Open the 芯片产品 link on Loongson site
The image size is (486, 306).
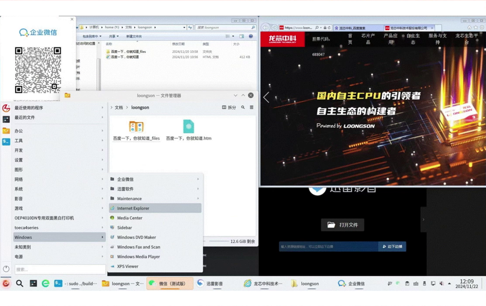(368, 39)
